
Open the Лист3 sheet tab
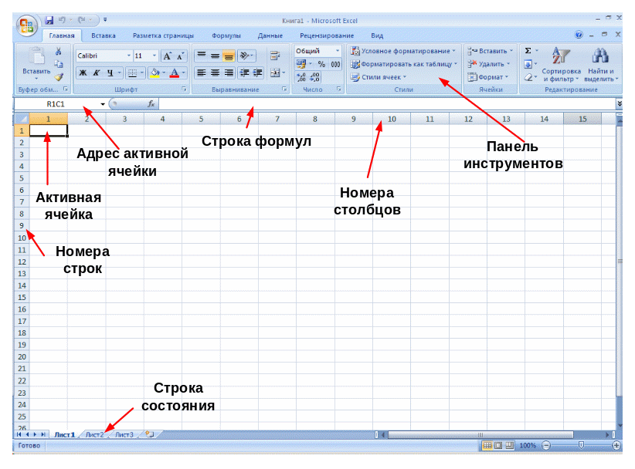click(124, 434)
